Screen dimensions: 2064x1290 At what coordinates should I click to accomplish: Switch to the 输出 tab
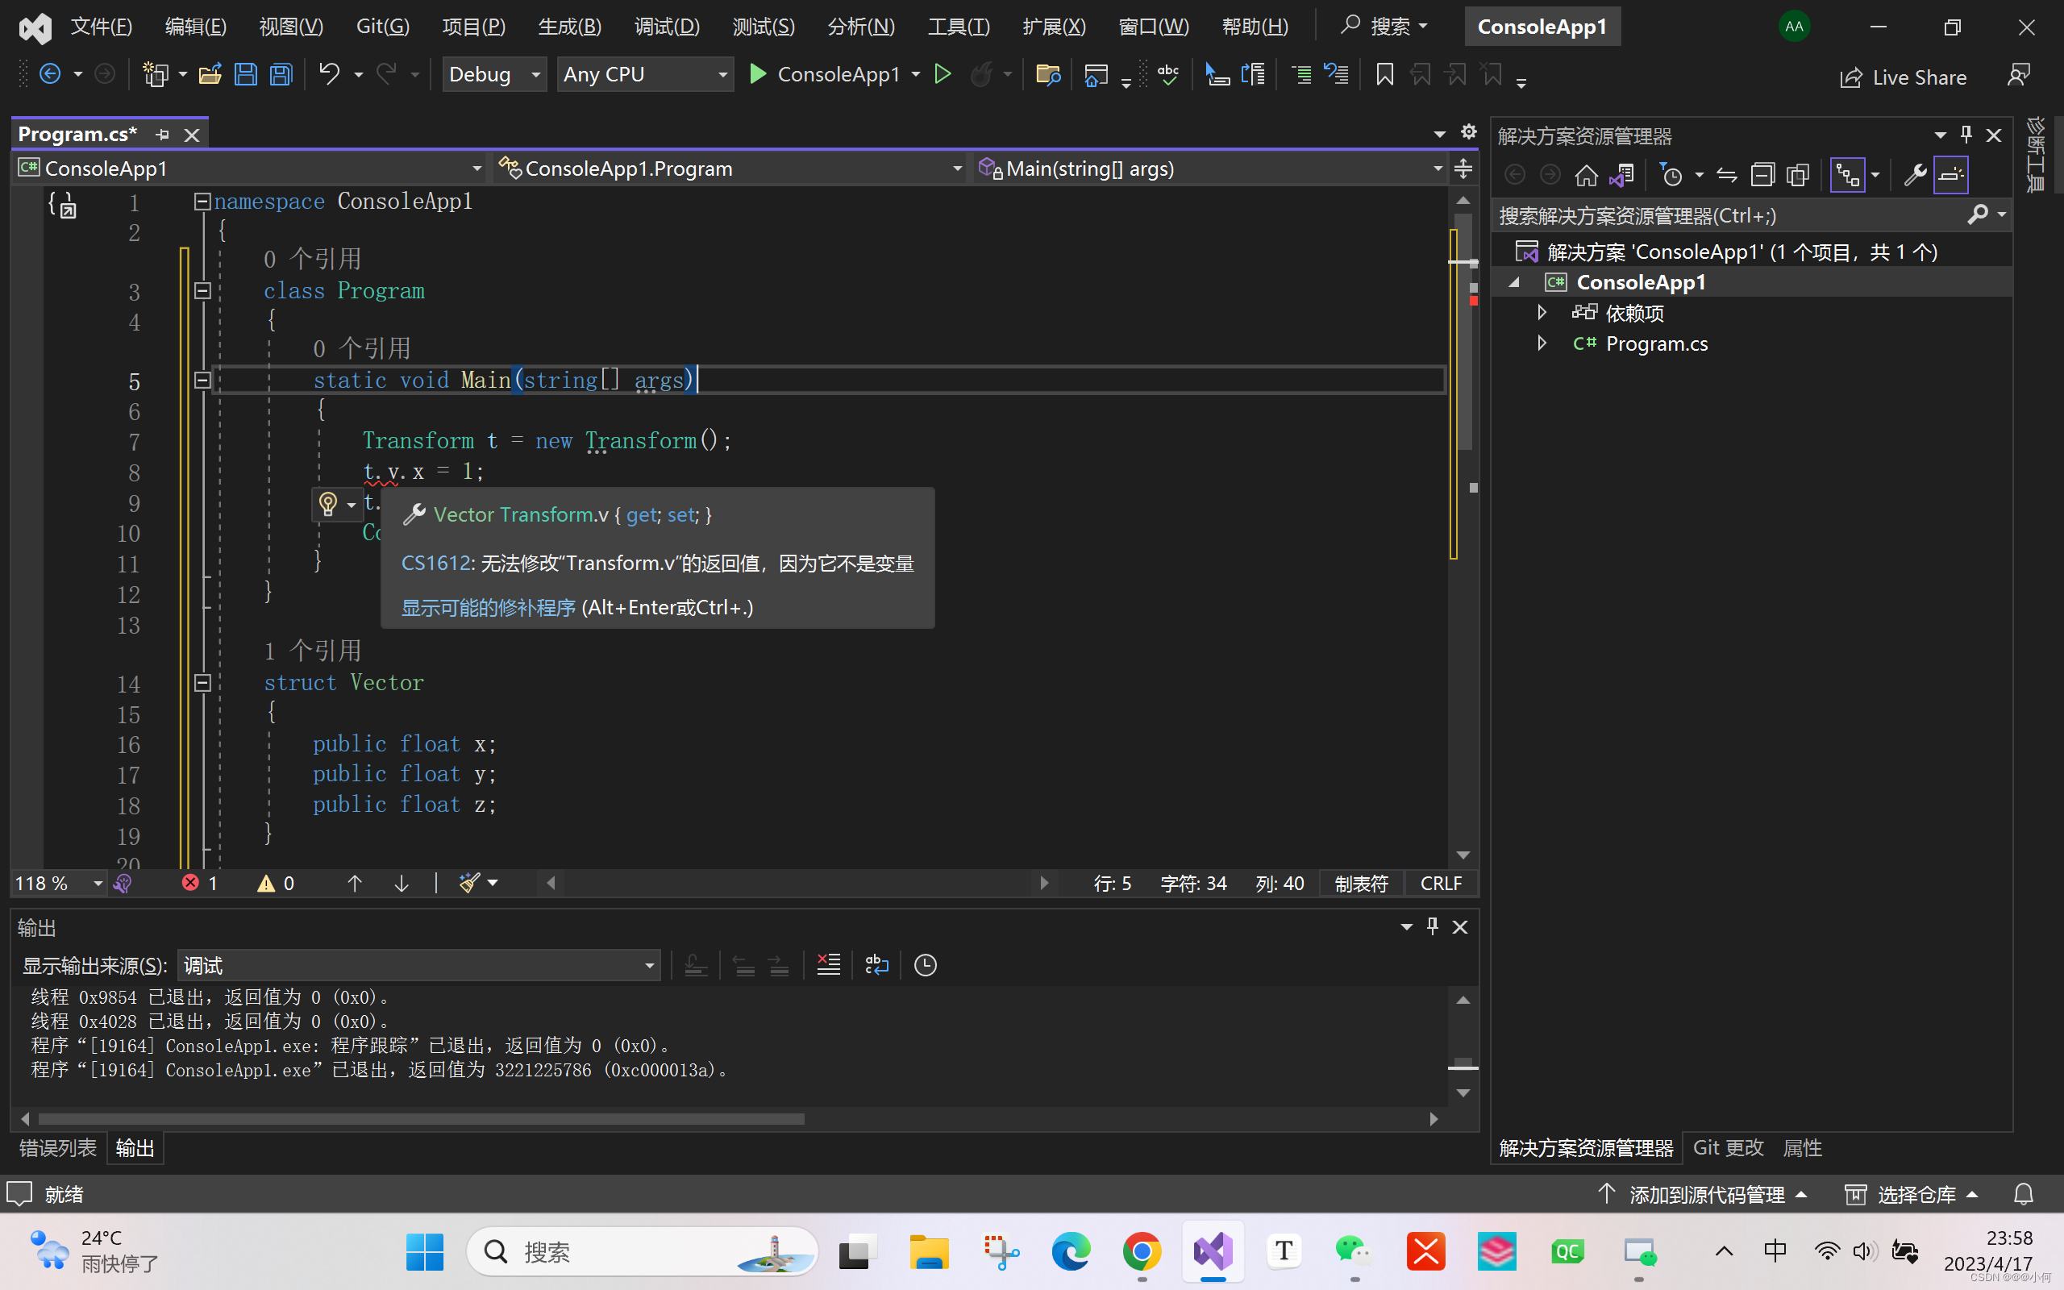click(135, 1147)
